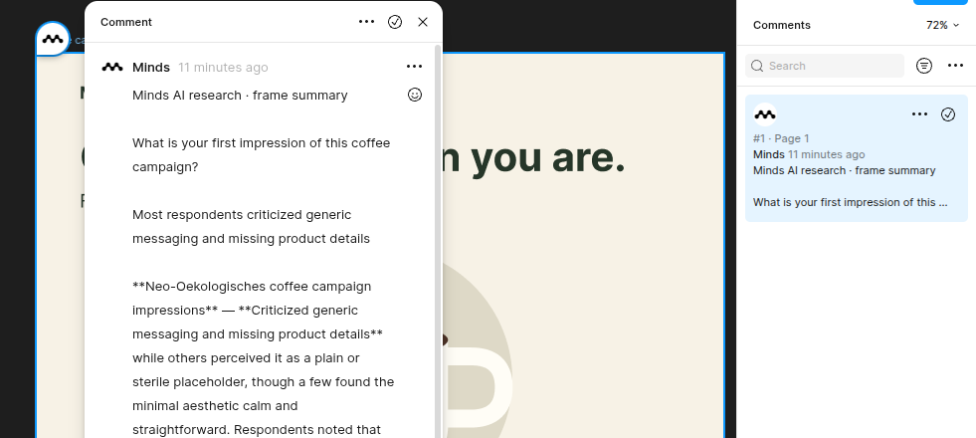Screen dimensions: 976x438
Task: Select the '#1 · Page 1' comment label
Action: pyautogui.click(x=781, y=138)
